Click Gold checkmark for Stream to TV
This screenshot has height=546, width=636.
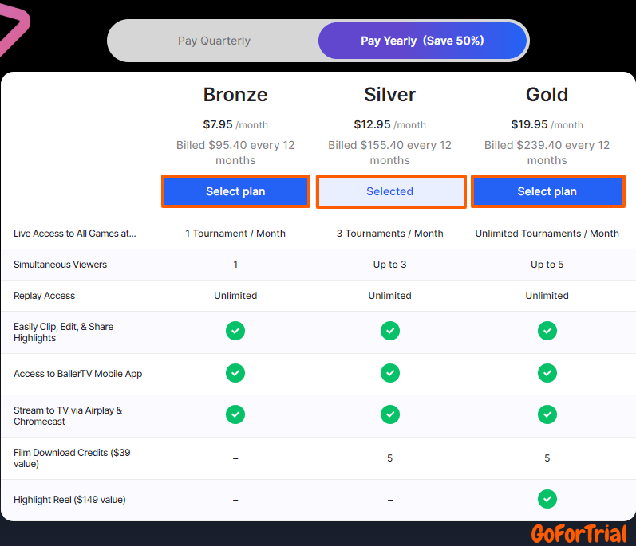coord(547,414)
